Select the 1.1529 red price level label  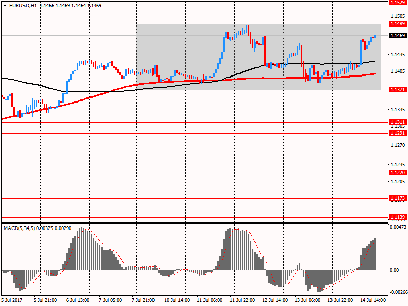(x=398, y=3)
